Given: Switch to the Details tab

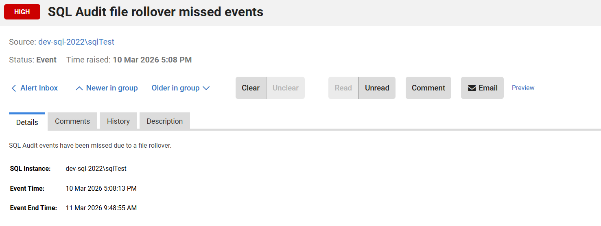Looking at the screenshot, I should pos(27,122).
